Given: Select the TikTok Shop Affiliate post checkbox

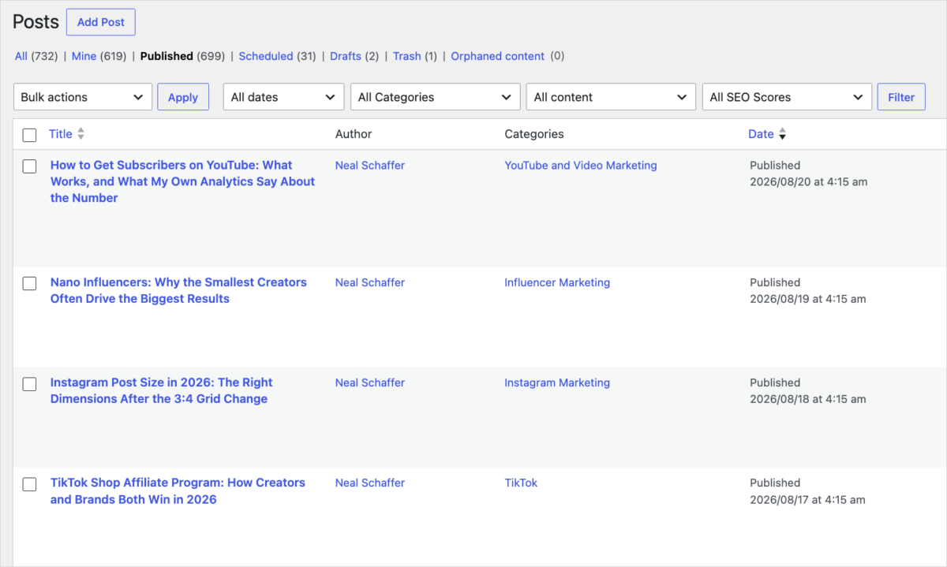Looking at the screenshot, I should point(29,484).
